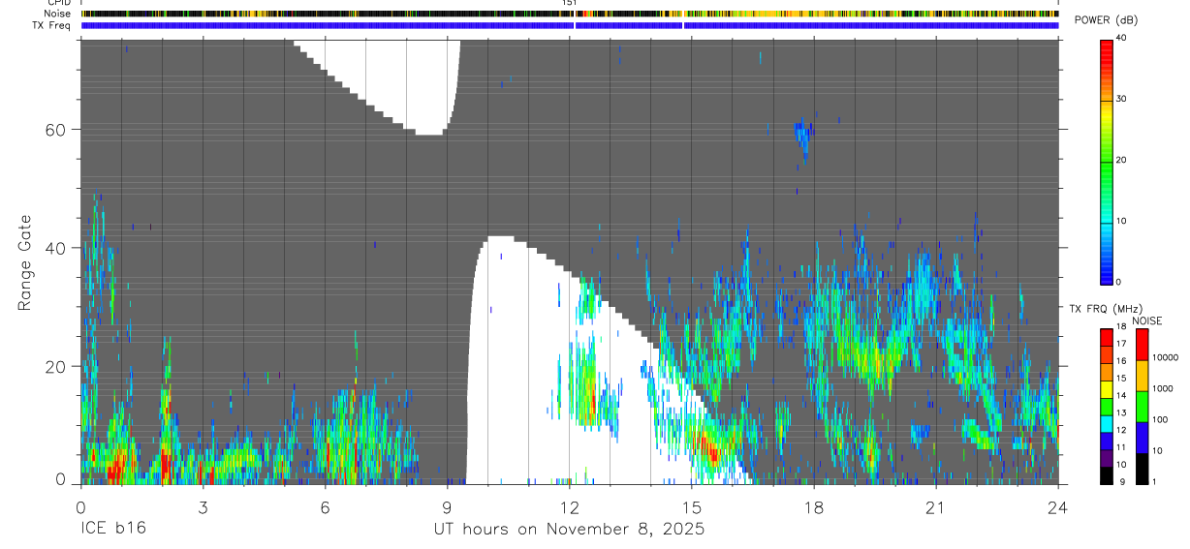The height and width of the screenshot is (549, 1190).
Task: Click the 15 tick label on UT hours axis
Action: [692, 507]
